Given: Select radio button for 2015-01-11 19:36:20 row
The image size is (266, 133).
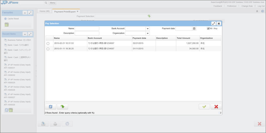Looking at the screenshot, I should click(48, 49).
